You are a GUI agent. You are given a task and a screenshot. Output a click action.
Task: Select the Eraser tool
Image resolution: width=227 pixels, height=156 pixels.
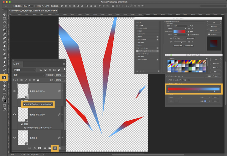(x=4, y=54)
